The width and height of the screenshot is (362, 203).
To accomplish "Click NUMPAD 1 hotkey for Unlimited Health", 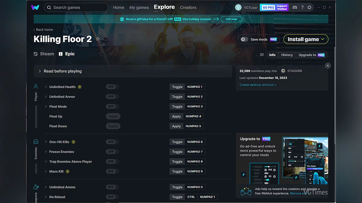I will tap(195, 87).
